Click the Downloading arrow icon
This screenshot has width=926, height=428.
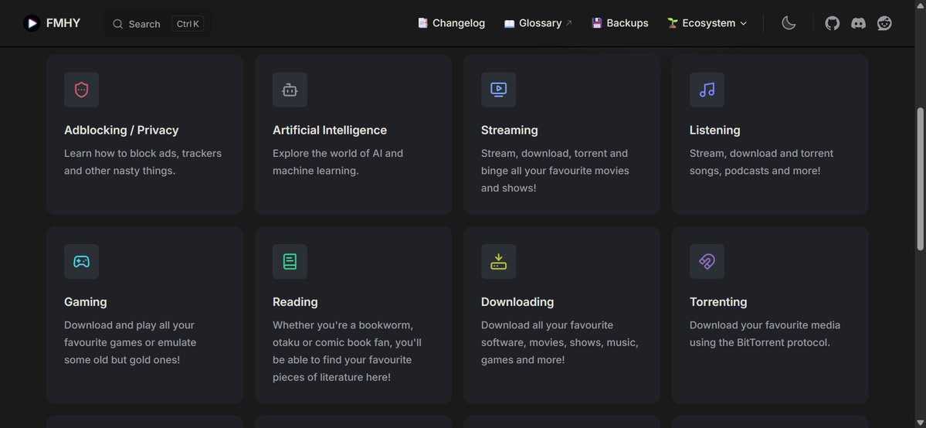click(x=498, y=261)
